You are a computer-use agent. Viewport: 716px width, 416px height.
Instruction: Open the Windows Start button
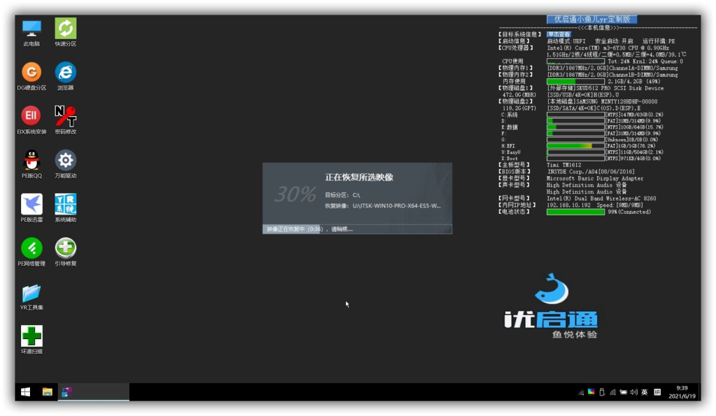pyautogui.click(x=26, y=392)
